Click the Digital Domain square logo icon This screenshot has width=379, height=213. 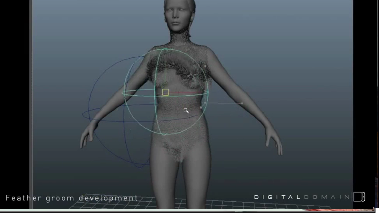tap(359, 197)
